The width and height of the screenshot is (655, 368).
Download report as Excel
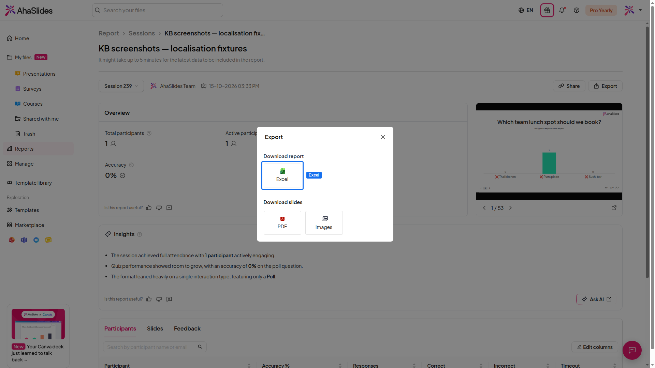point(282,175)
